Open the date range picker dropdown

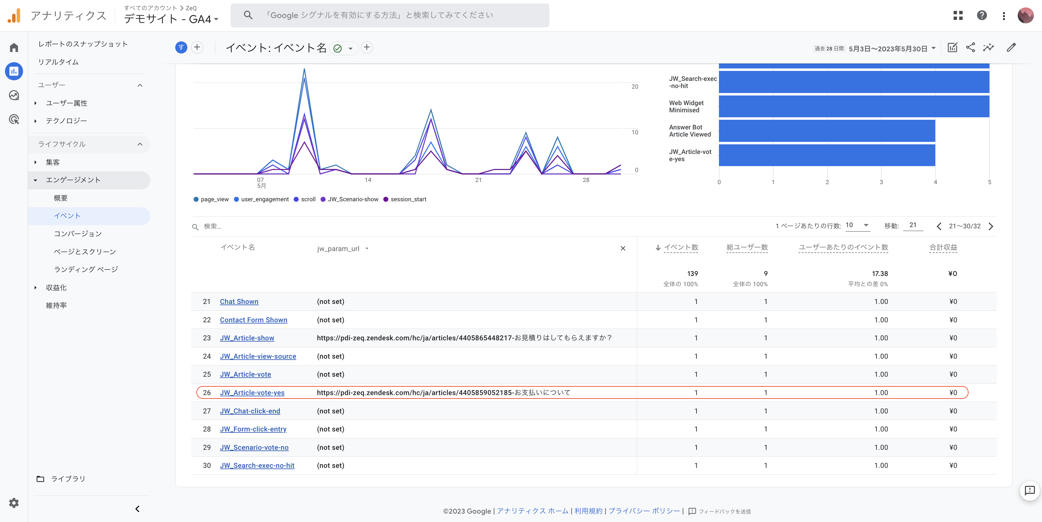coord(892,49)
